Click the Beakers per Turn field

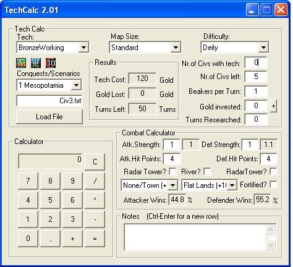coord(256,91)
